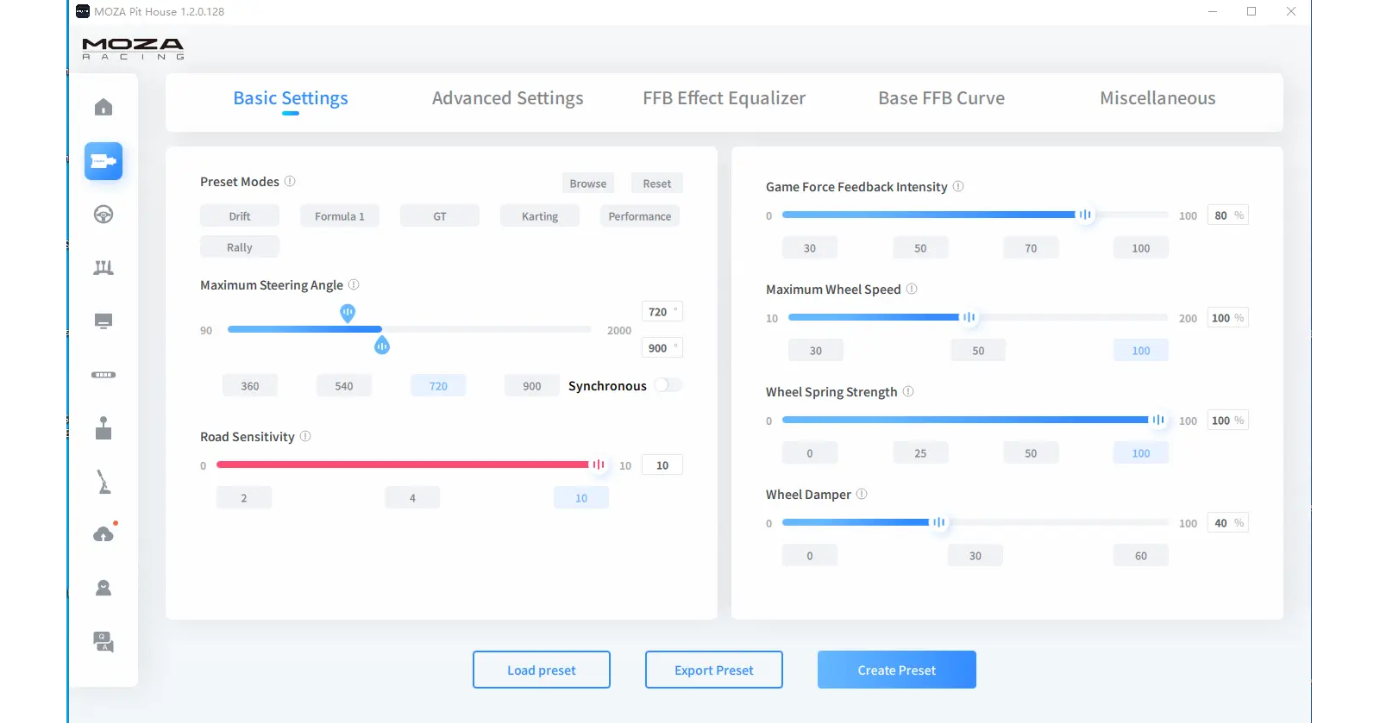
Task: Show info tooltip for Road Sensitivity
Action: 305,437
